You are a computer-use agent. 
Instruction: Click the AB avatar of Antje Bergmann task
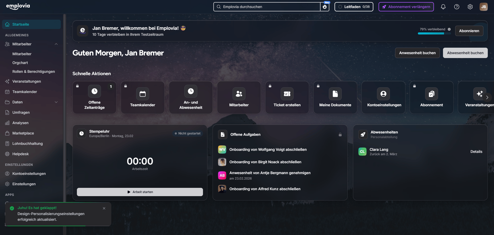point(222,175)
